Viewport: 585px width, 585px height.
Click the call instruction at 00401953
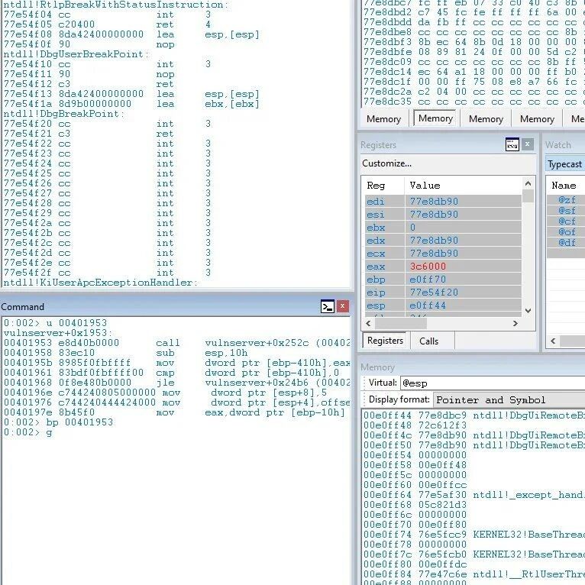pyautogui.click(x=177, y=343)
